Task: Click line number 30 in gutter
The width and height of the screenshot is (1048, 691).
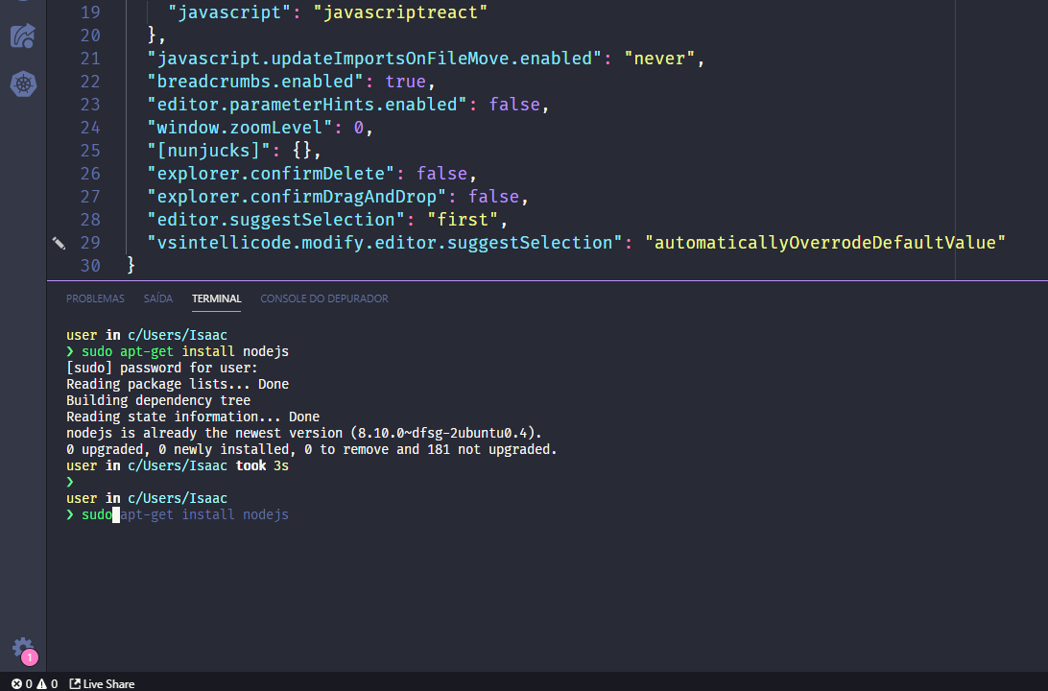Action: (90, 266)
